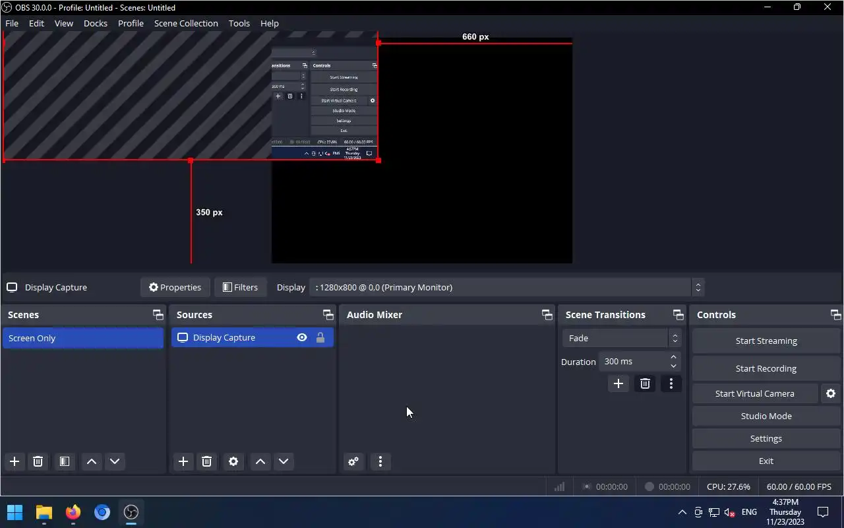Open virtual camera settings gear
Viewport: 844px width, 528px height.
click(x=831, y=393)
